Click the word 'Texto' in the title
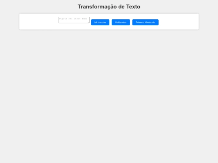The image size is (218, 163). [x=133, y=7]
